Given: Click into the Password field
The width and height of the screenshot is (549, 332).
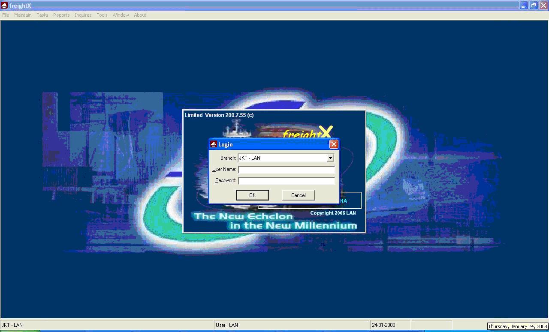Looking at the screenshot, I should pyautogui.click(x=286, y=181).
